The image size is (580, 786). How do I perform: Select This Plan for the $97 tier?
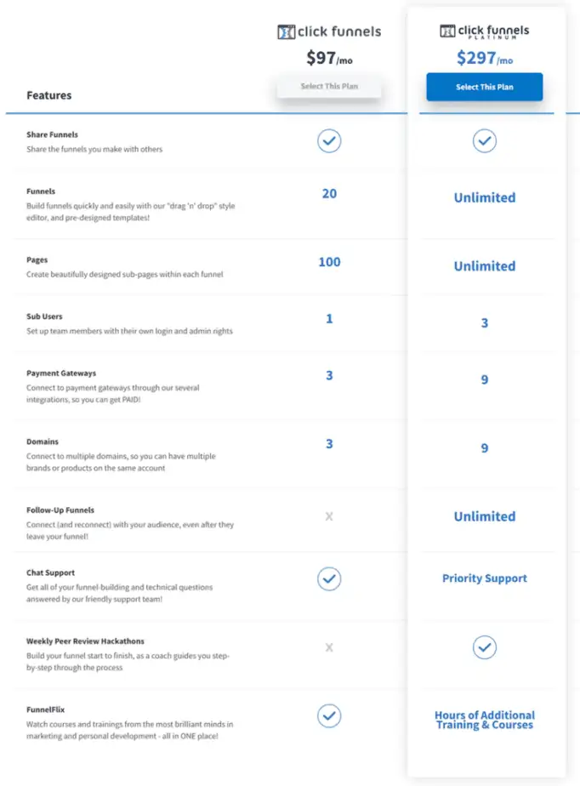[x=329, y=86]
